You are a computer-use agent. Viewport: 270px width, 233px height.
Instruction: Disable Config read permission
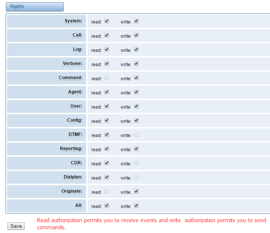[x=107, y=120]
